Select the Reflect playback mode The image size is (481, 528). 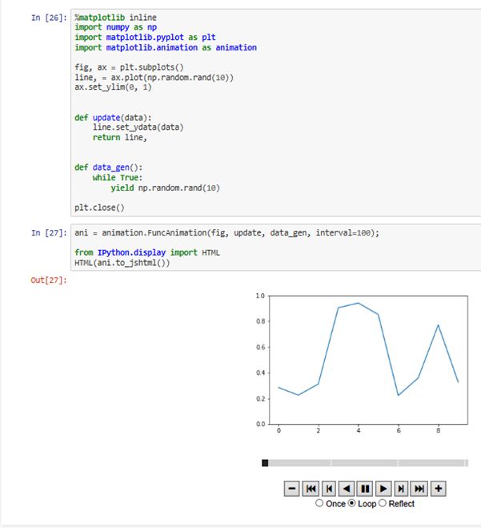click(x=383, y=503)
